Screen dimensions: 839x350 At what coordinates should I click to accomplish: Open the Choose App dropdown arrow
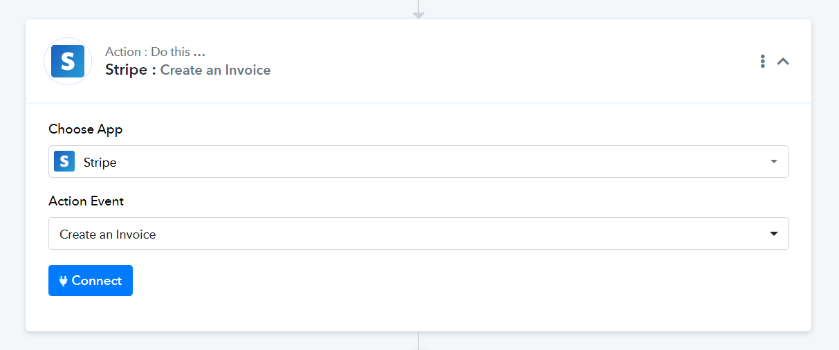point(774,162)
